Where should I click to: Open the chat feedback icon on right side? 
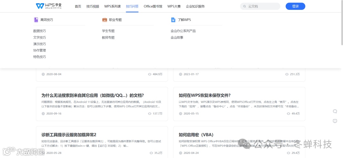click(x=335, y=111)
